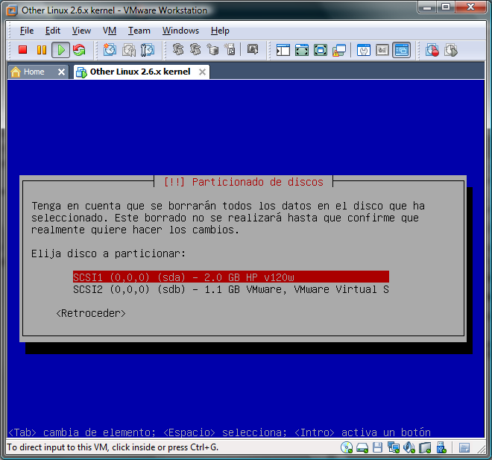Select the SCSI2 (sdb) 1.1 GB VMware disk
The width and height of the screenshot is (492, 460).
231,289
